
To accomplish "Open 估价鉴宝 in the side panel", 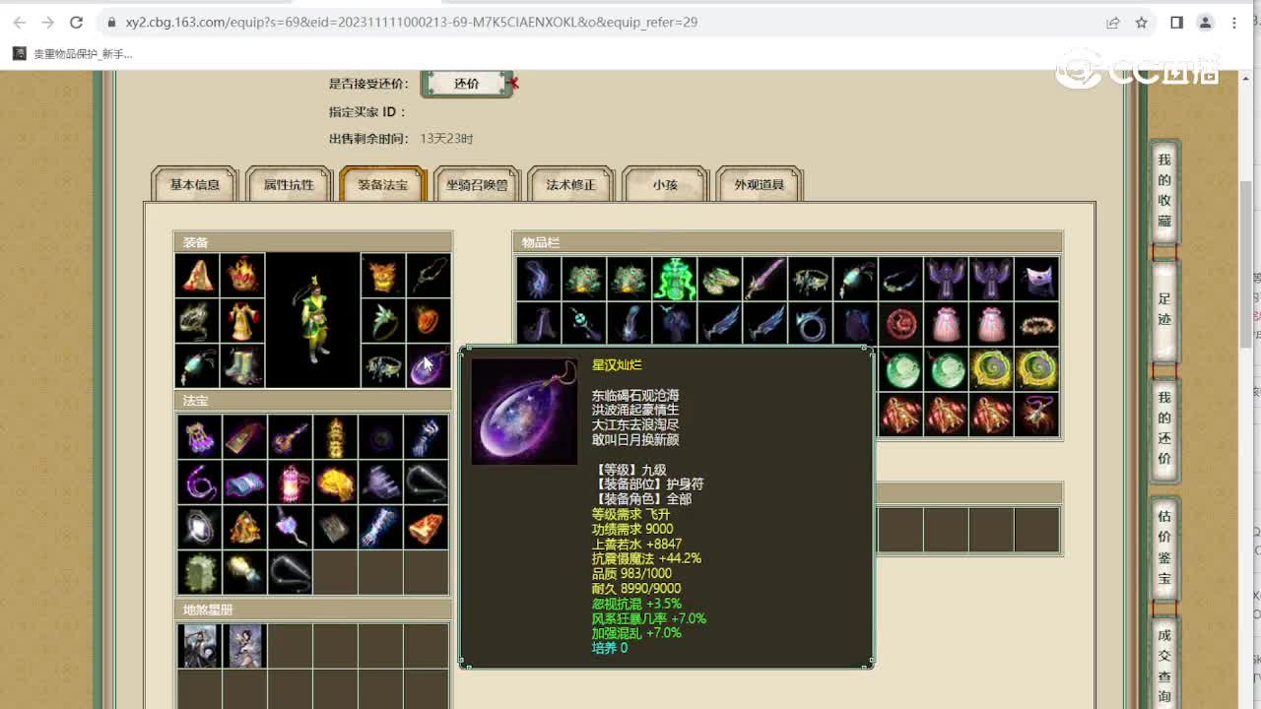I will pos(1164,548).
